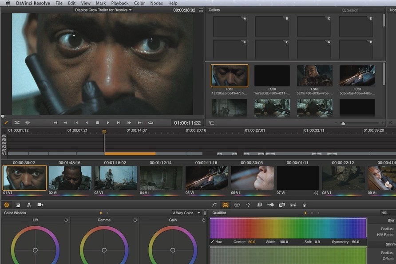Select the gallery still 1e7a8b6b
Screen dimensions: 396x264
[x=272, y=76]
